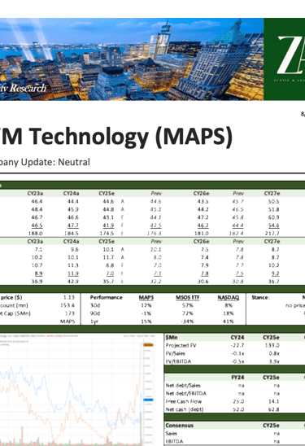
Task: Click the underlined MAPS performance column header
Action: point(146,298)
